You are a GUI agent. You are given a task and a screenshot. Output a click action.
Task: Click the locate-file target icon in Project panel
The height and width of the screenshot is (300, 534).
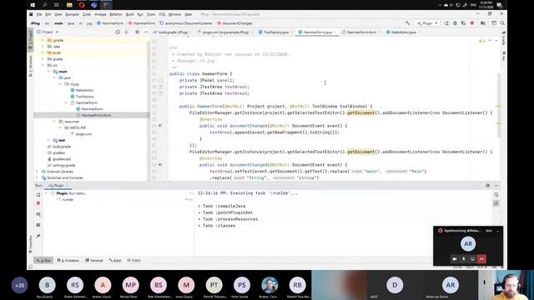(118, 32)
